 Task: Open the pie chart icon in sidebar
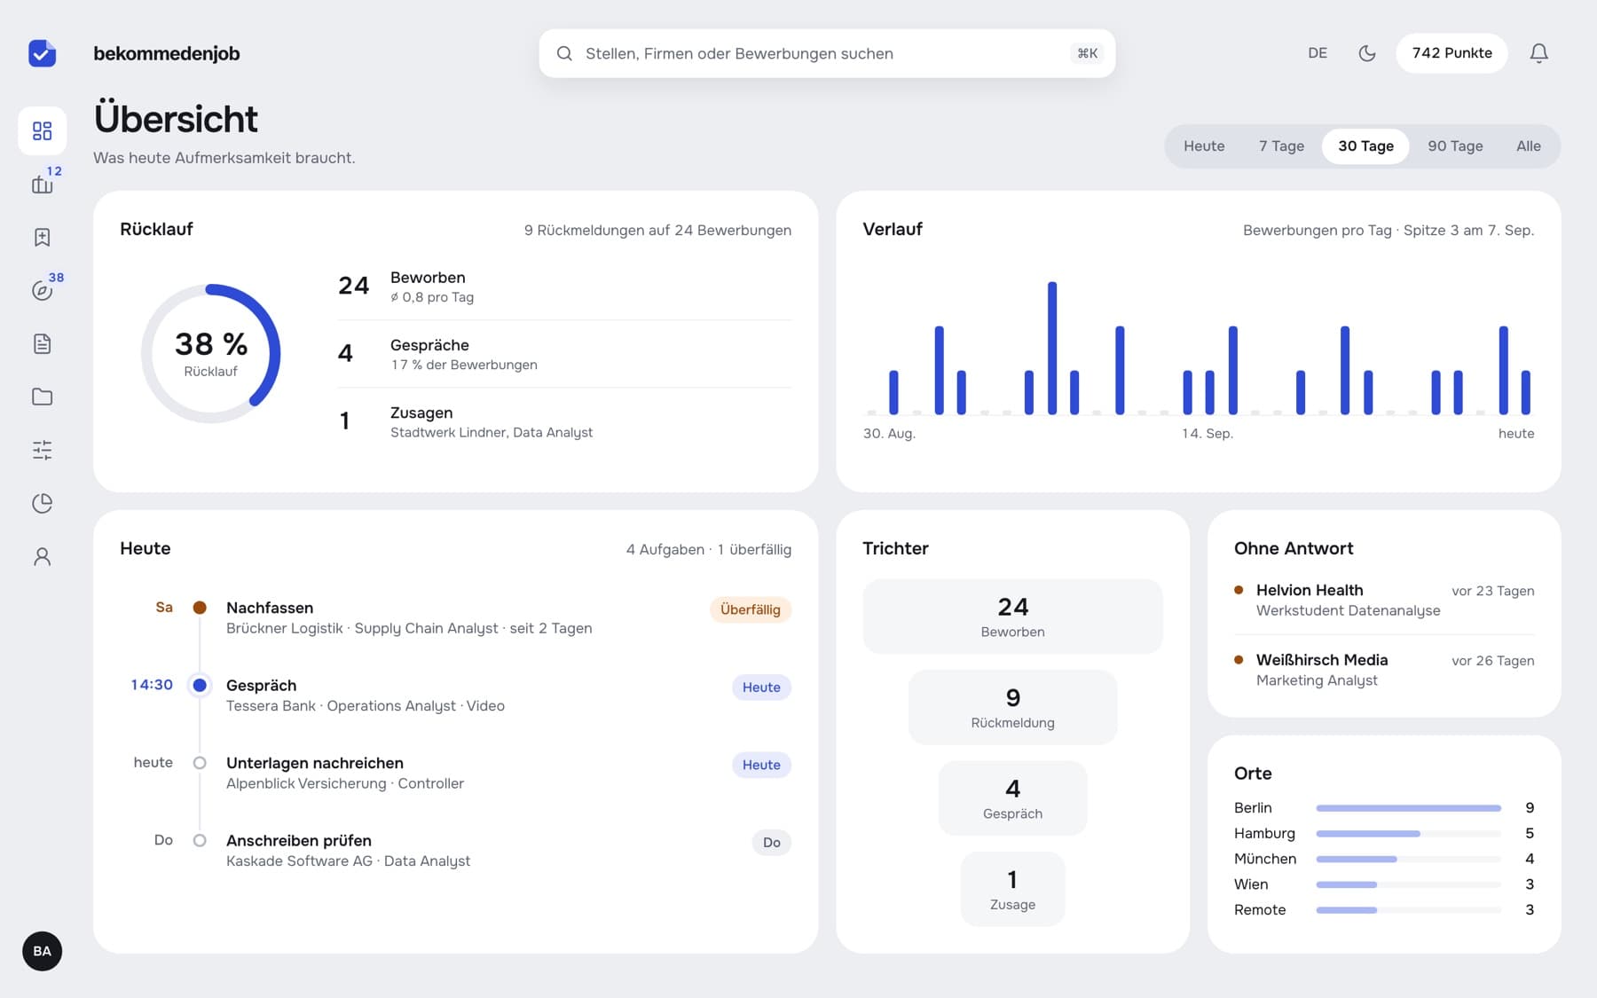point(42,503)
